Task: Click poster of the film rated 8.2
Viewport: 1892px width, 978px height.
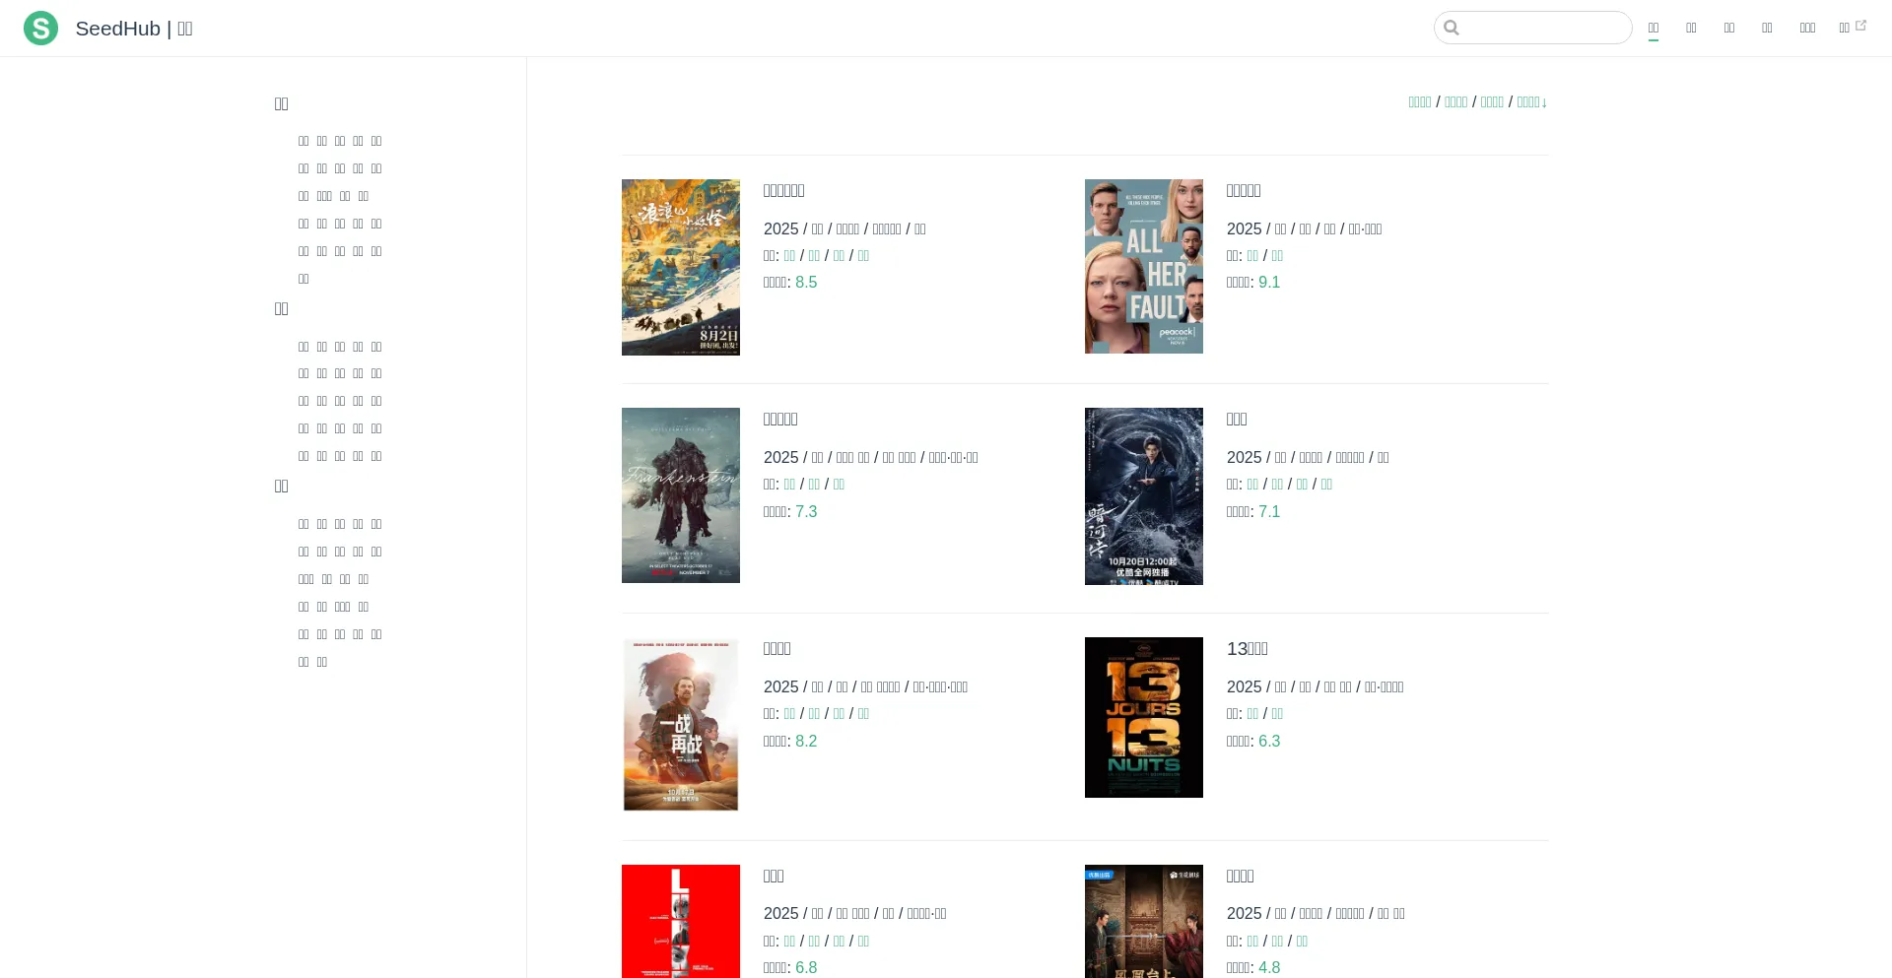Action: (680, 724)
